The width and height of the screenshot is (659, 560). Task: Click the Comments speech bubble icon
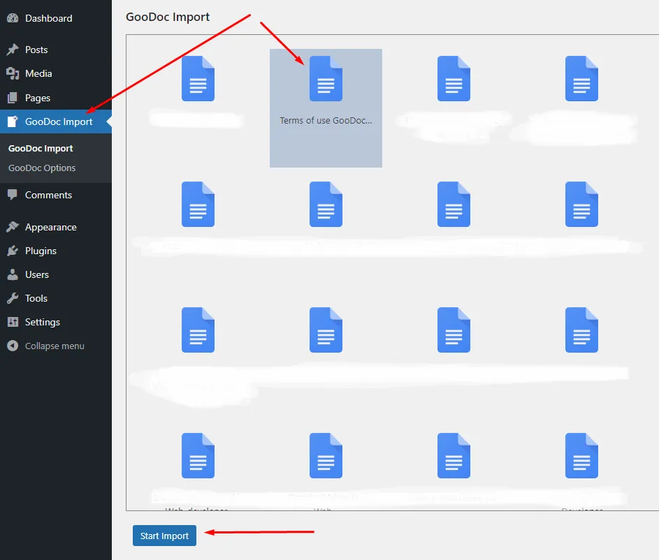(13, 195)
